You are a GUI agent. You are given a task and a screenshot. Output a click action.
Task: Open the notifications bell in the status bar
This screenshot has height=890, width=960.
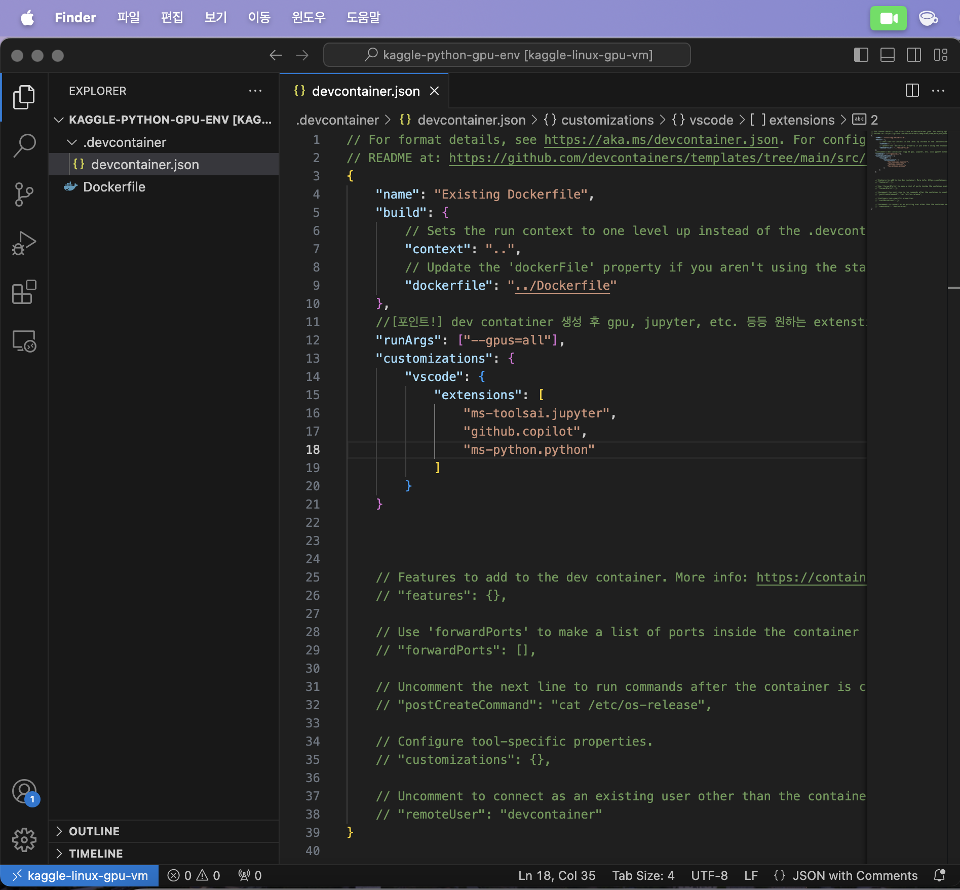click(940, 875)
